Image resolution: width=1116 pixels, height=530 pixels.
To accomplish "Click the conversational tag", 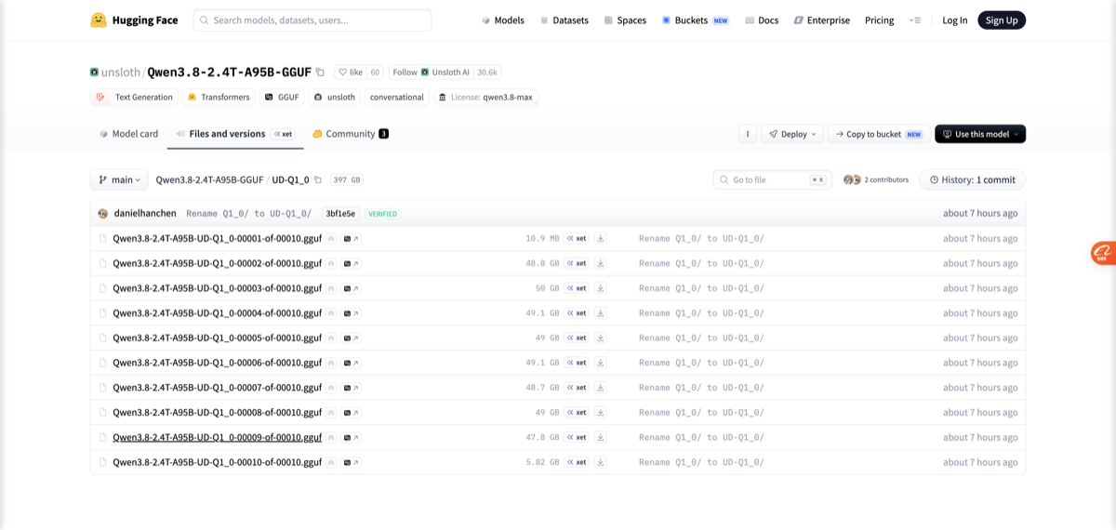I will pyautogui.click(x=396, y=97).
